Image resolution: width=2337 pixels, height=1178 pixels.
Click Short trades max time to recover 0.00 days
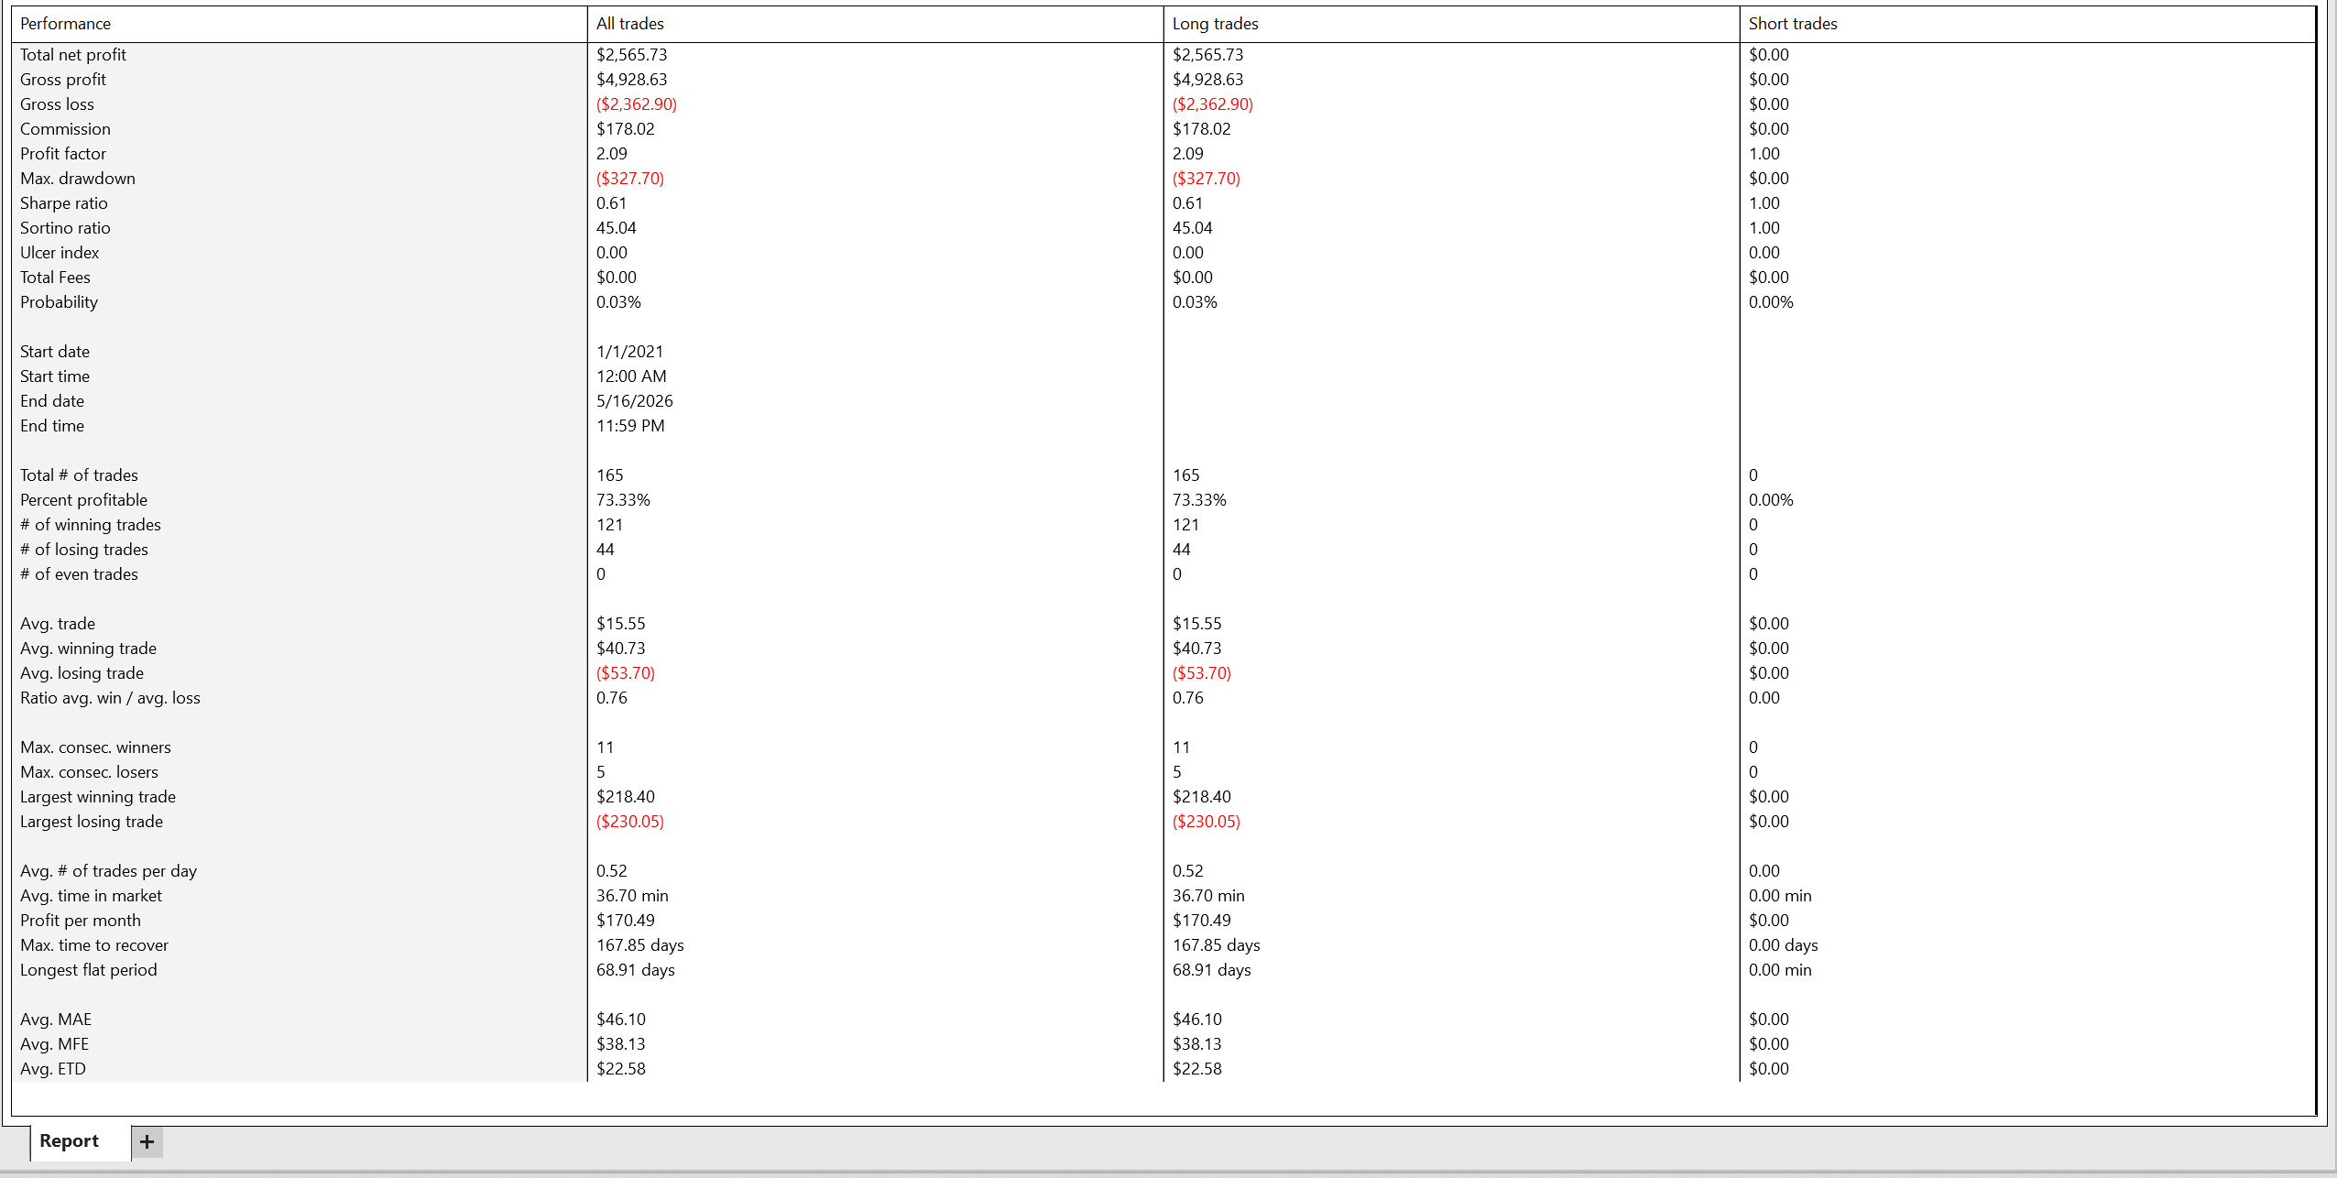[1784, 945]
